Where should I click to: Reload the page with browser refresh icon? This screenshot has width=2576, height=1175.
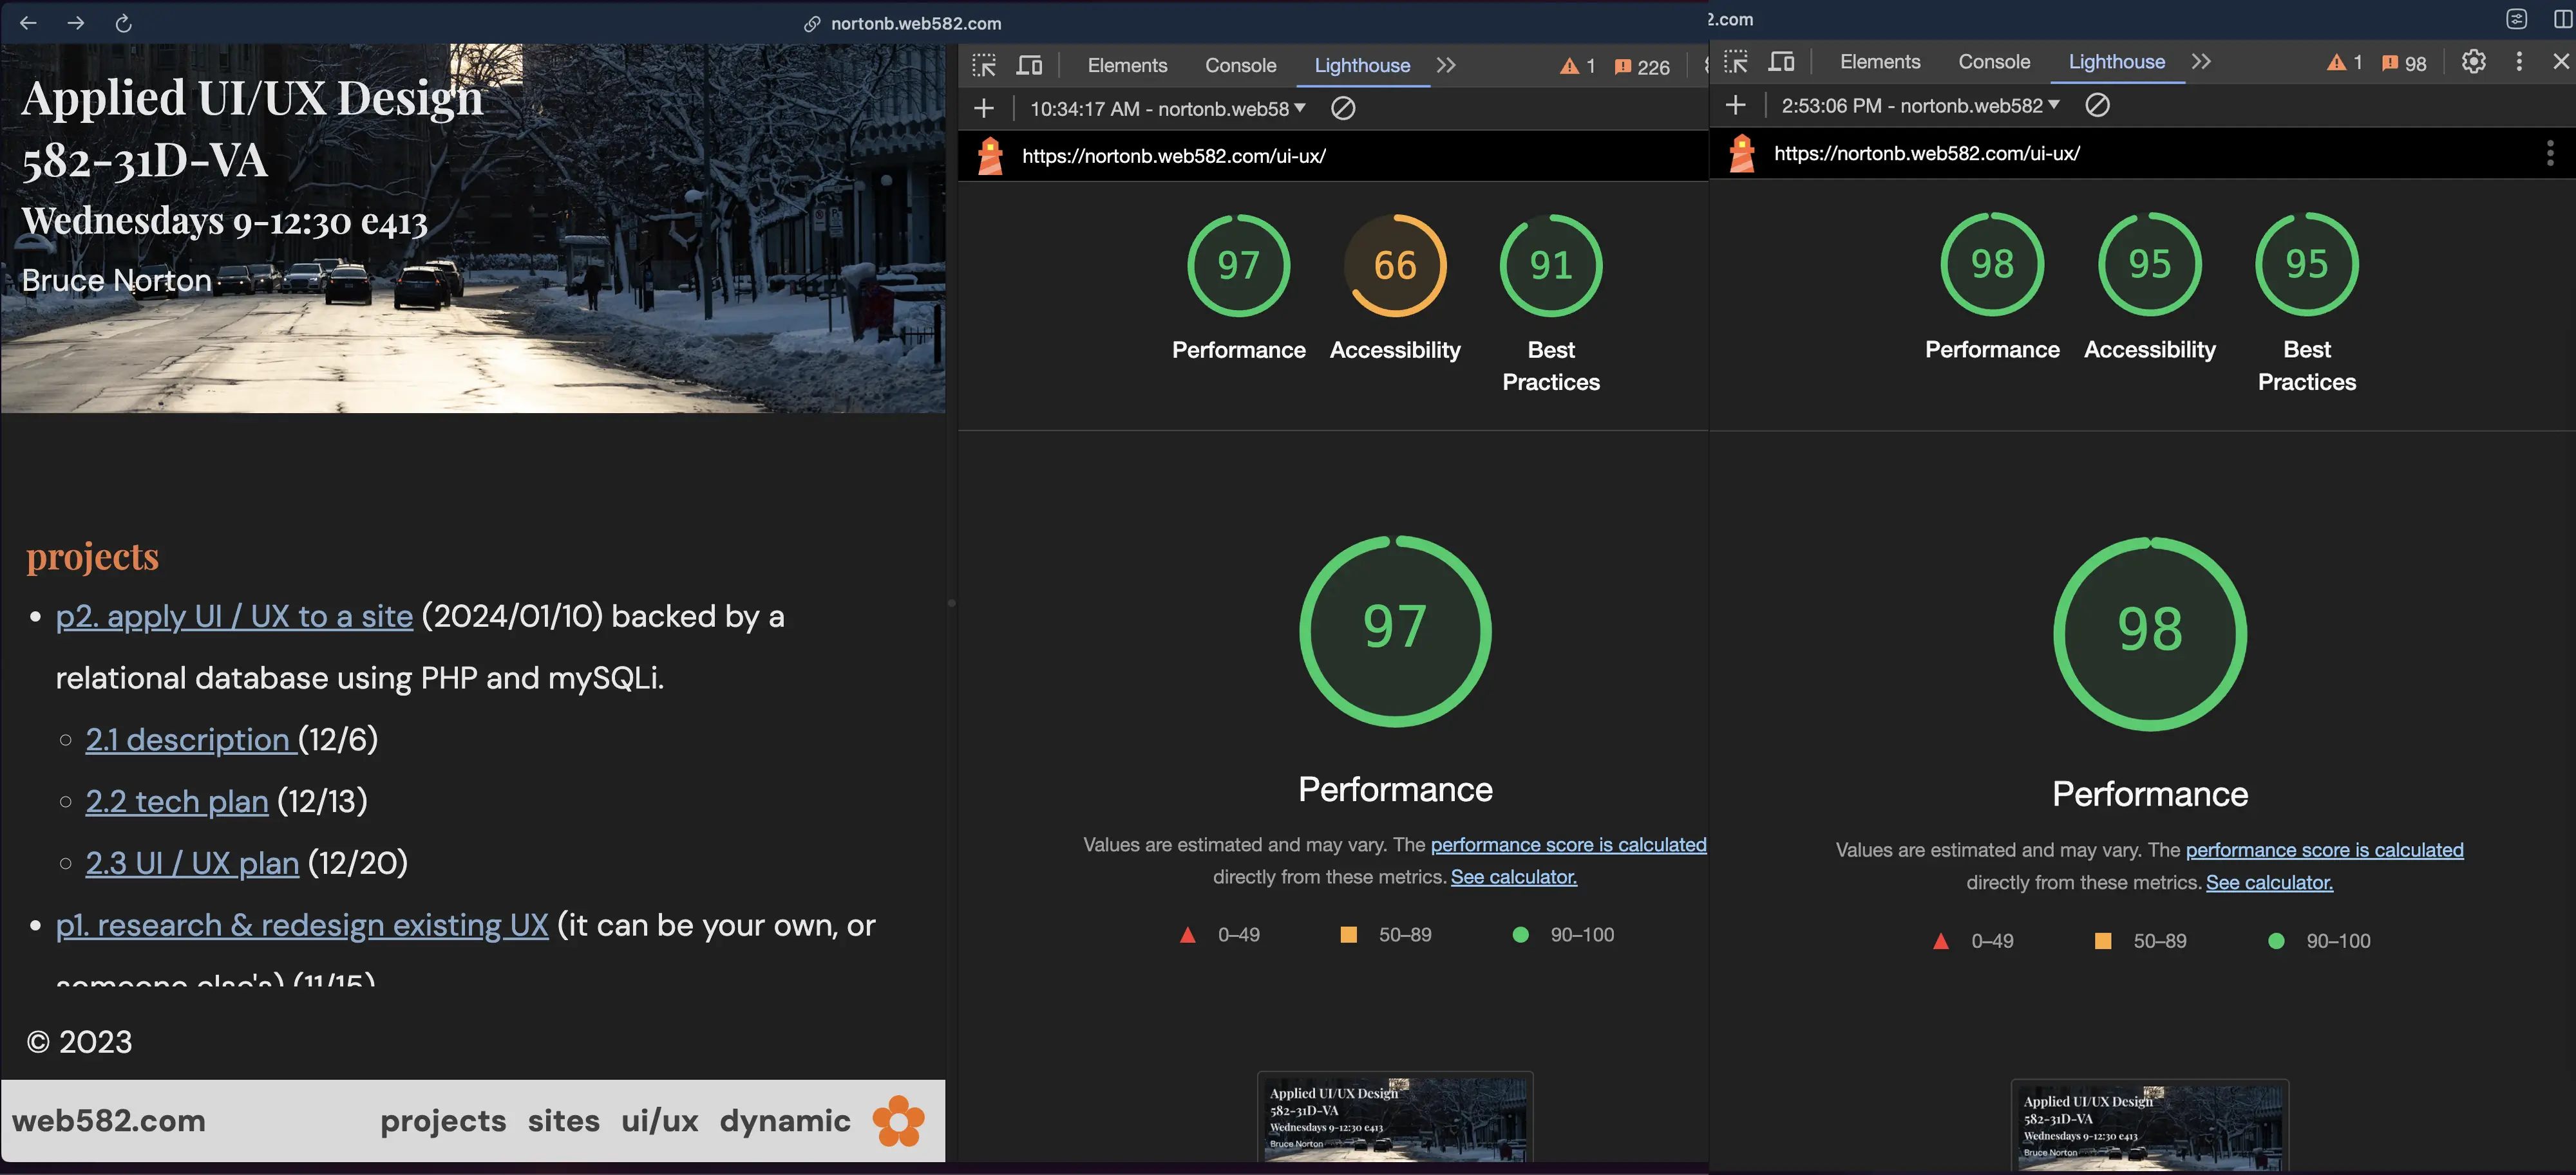pos(123,23)
